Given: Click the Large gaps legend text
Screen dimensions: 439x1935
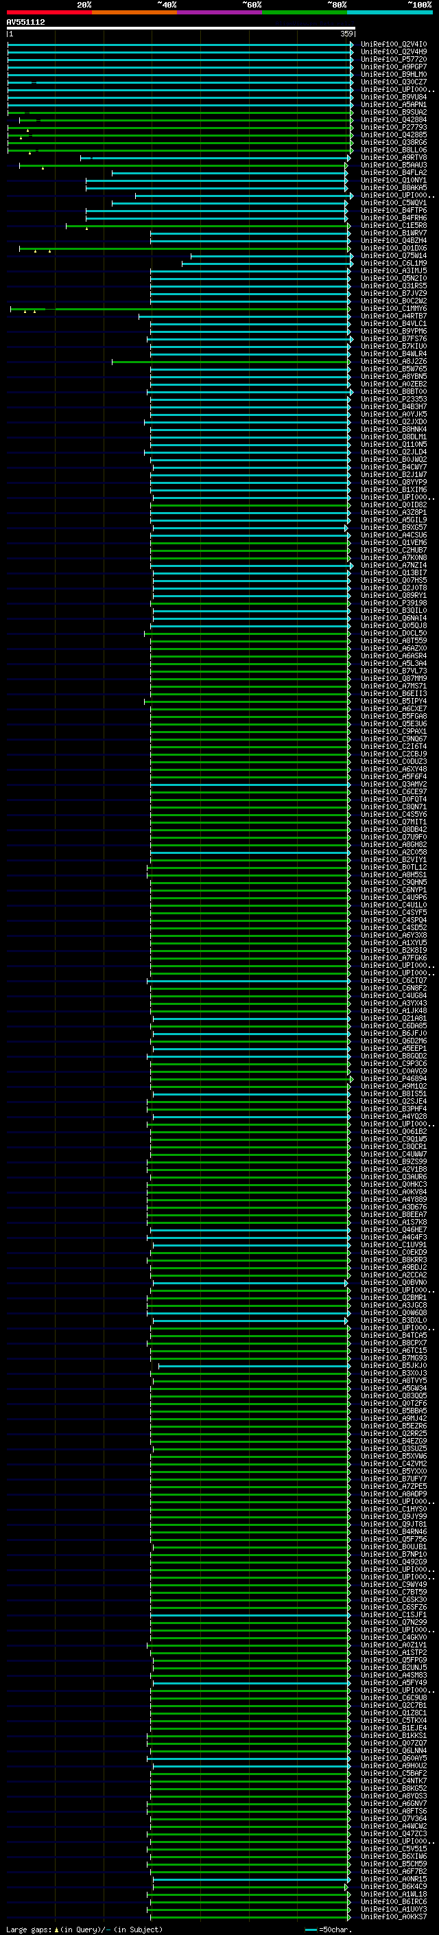Looking at the screenshot, I should [x=84, y=1930].
